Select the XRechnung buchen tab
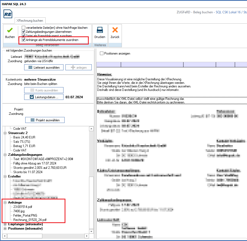The image size is (247, 241). pos(30,21)
